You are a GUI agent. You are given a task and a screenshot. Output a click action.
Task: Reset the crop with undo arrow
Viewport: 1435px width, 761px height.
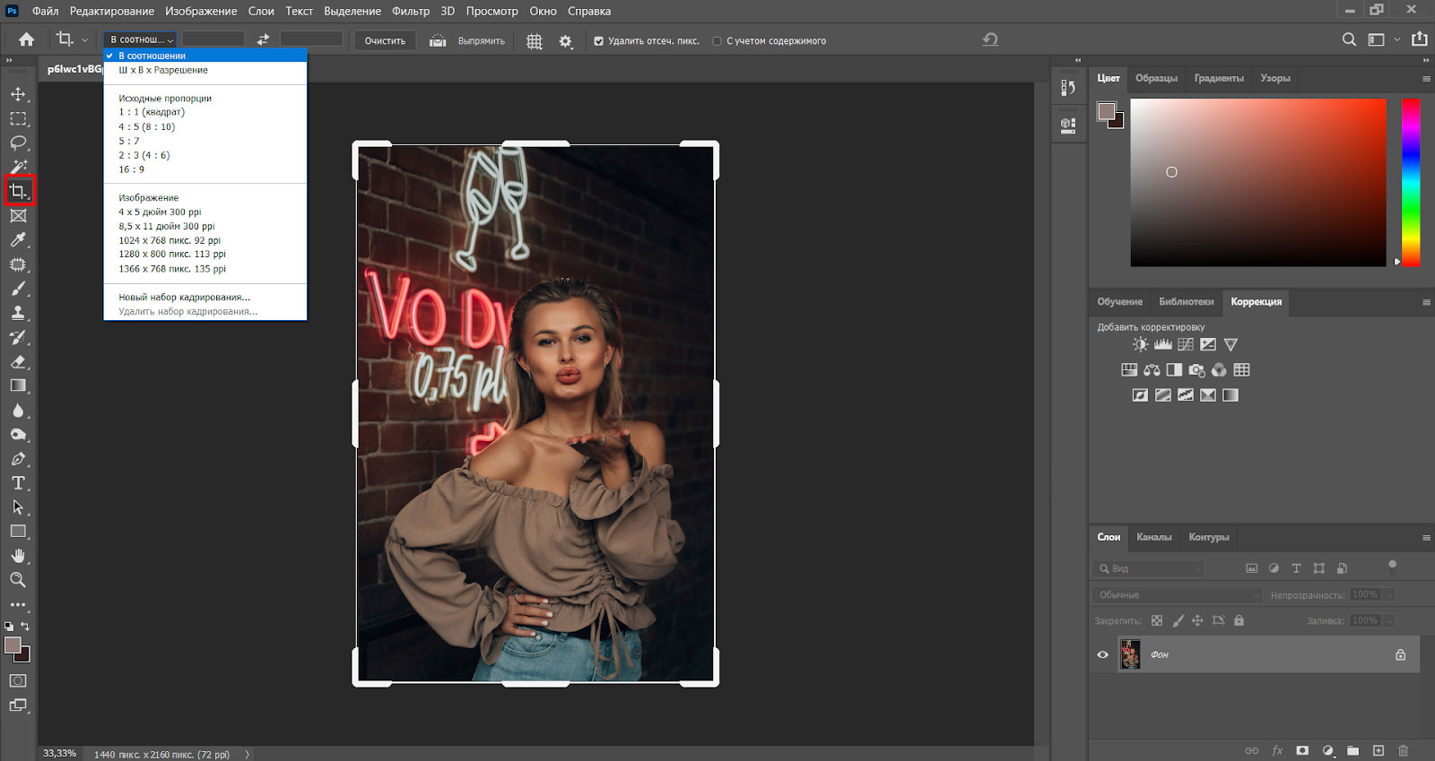[990, 39]
